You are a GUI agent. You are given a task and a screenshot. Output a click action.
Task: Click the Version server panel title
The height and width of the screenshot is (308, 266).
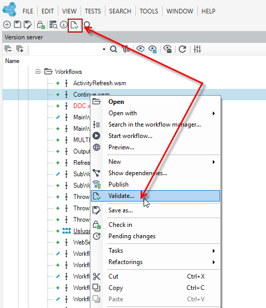(24, 37)
